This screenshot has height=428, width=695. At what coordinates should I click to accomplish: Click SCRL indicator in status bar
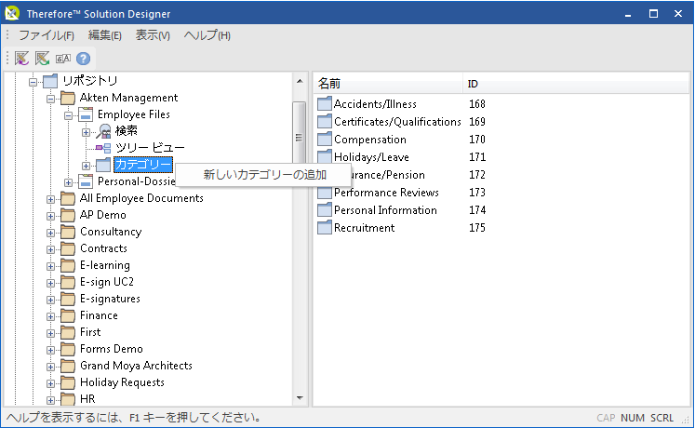tap(662, 418)
